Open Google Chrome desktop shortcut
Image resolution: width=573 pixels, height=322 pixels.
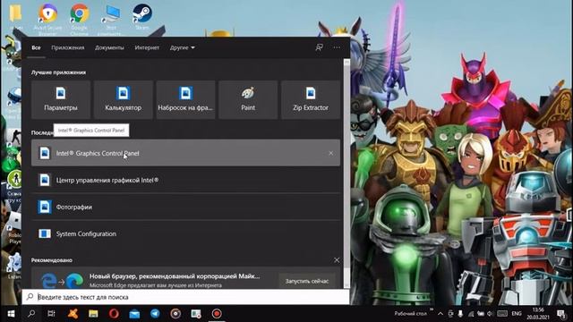[80, 19]
